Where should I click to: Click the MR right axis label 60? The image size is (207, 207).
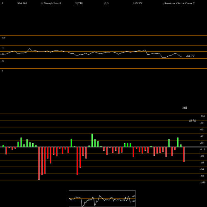(202, 130)
